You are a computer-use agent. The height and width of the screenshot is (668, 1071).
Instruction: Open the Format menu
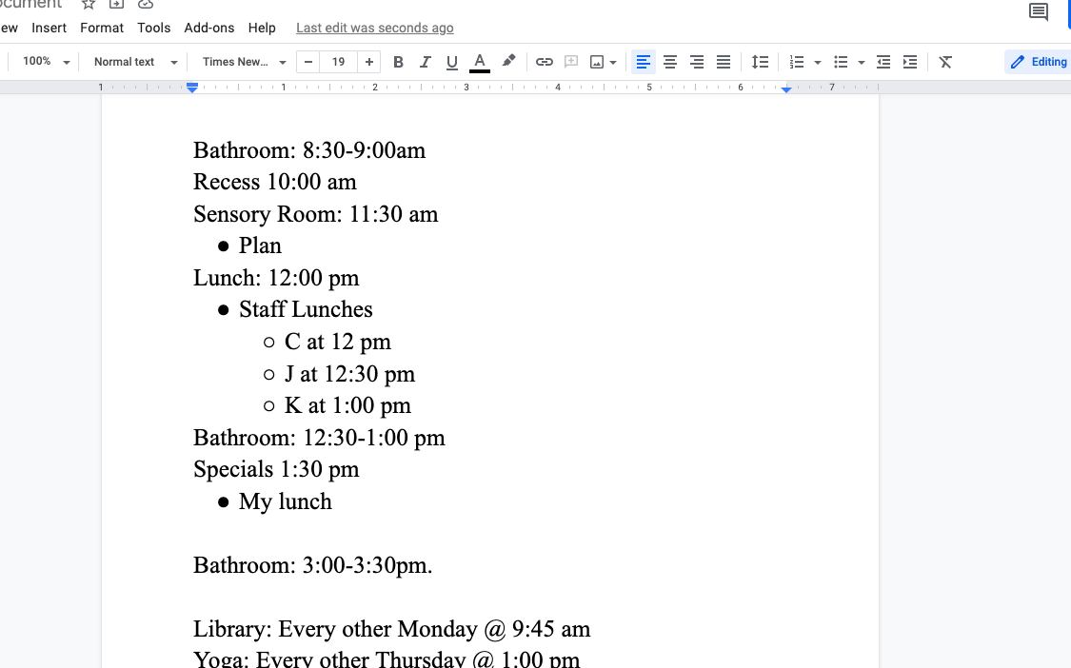[102, 28]
